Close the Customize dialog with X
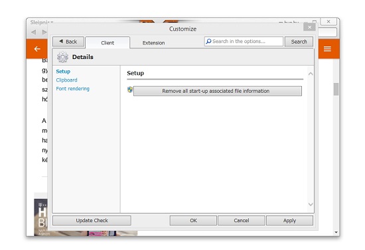Screen dimensions: 365x250 [309, 27]
